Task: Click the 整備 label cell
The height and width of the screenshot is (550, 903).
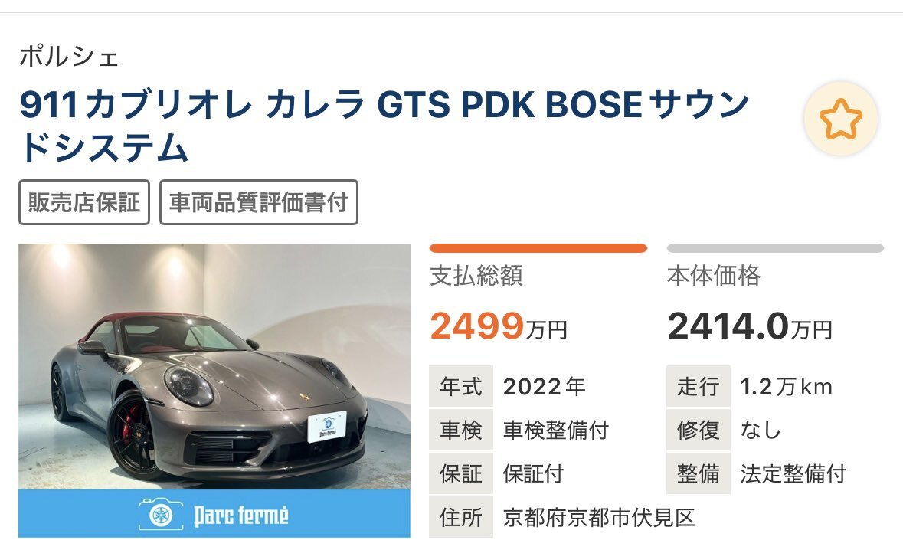Action: tap(698, 474)
